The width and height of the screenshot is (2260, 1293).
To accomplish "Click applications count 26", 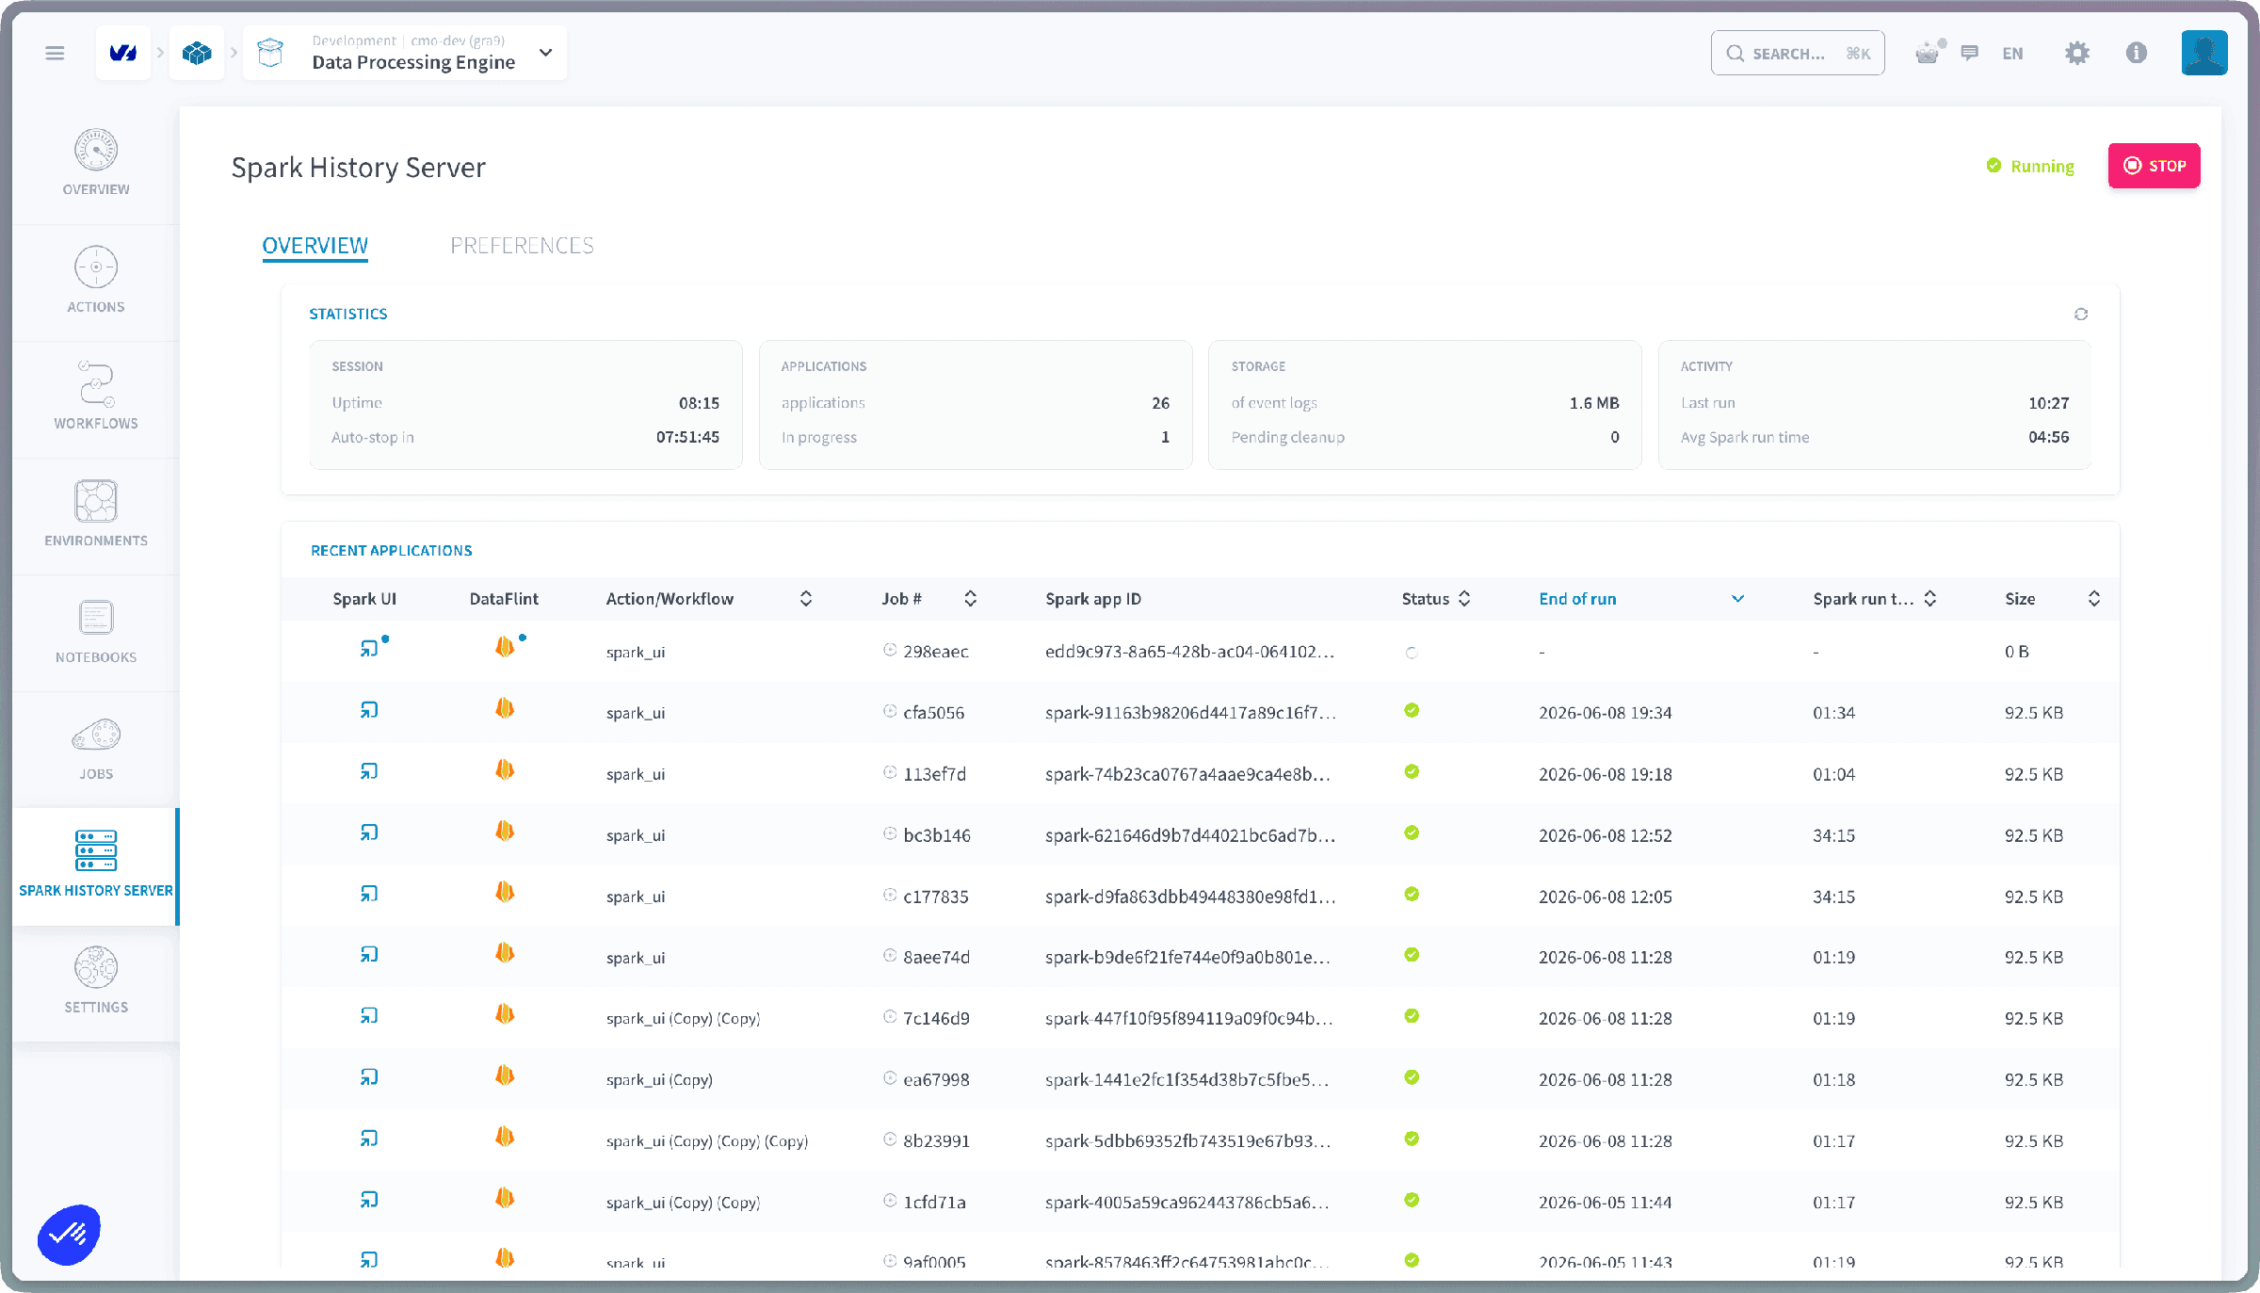I will tap(1160, 403).
